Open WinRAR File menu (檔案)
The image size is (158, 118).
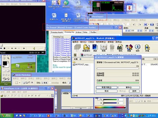tap(75, 42)
